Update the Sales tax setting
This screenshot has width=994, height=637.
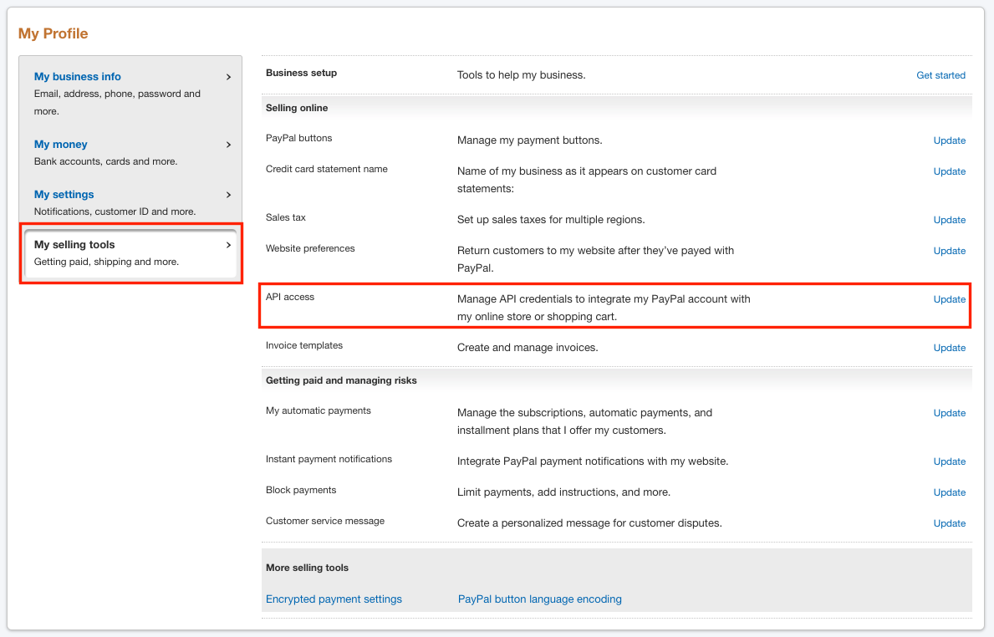[x=949, y=220]
